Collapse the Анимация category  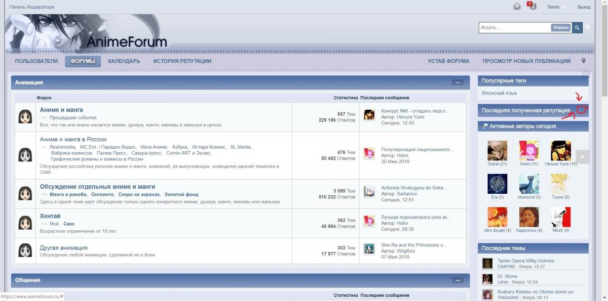click(x=458, y=82)
